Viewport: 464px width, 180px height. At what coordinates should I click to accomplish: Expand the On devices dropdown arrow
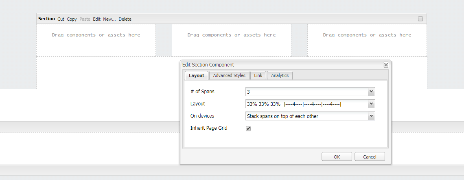371,116
